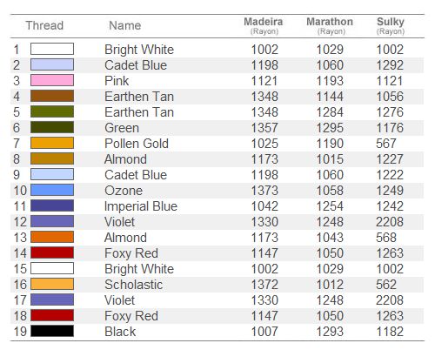Select Madeira code 1373 for Ozone
This screenshot has height=350, width=435.
tap(264, 191)
